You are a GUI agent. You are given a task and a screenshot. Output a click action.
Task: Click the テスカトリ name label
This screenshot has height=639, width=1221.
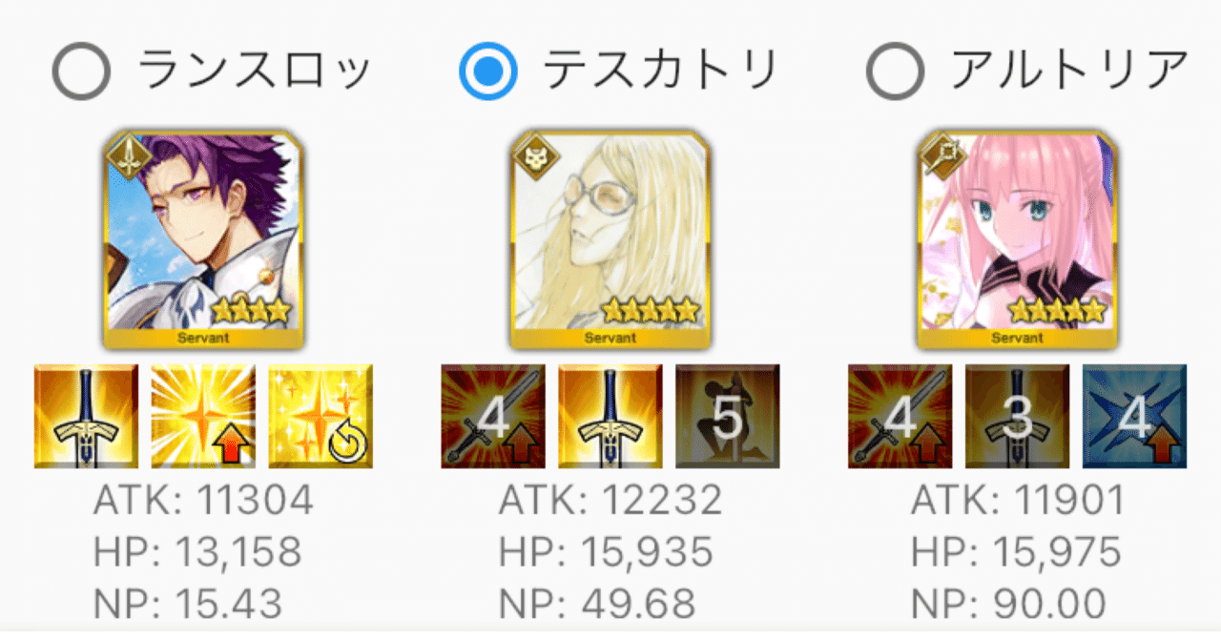point(662,71)
